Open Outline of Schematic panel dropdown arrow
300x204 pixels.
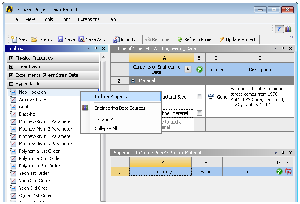tap(275, 48)
